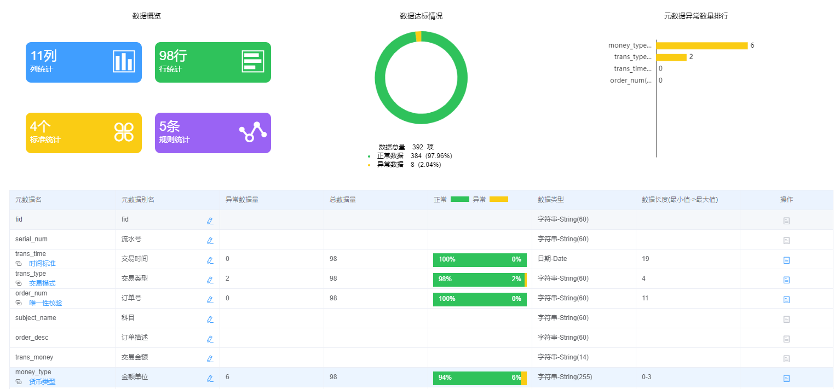Viewport: 840px width, 389px height.
Task: Open the 交易模式 standard link
Action: tap(42, 283)
